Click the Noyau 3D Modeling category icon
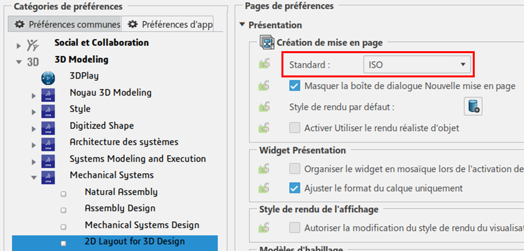 click(x=48, y=94)
